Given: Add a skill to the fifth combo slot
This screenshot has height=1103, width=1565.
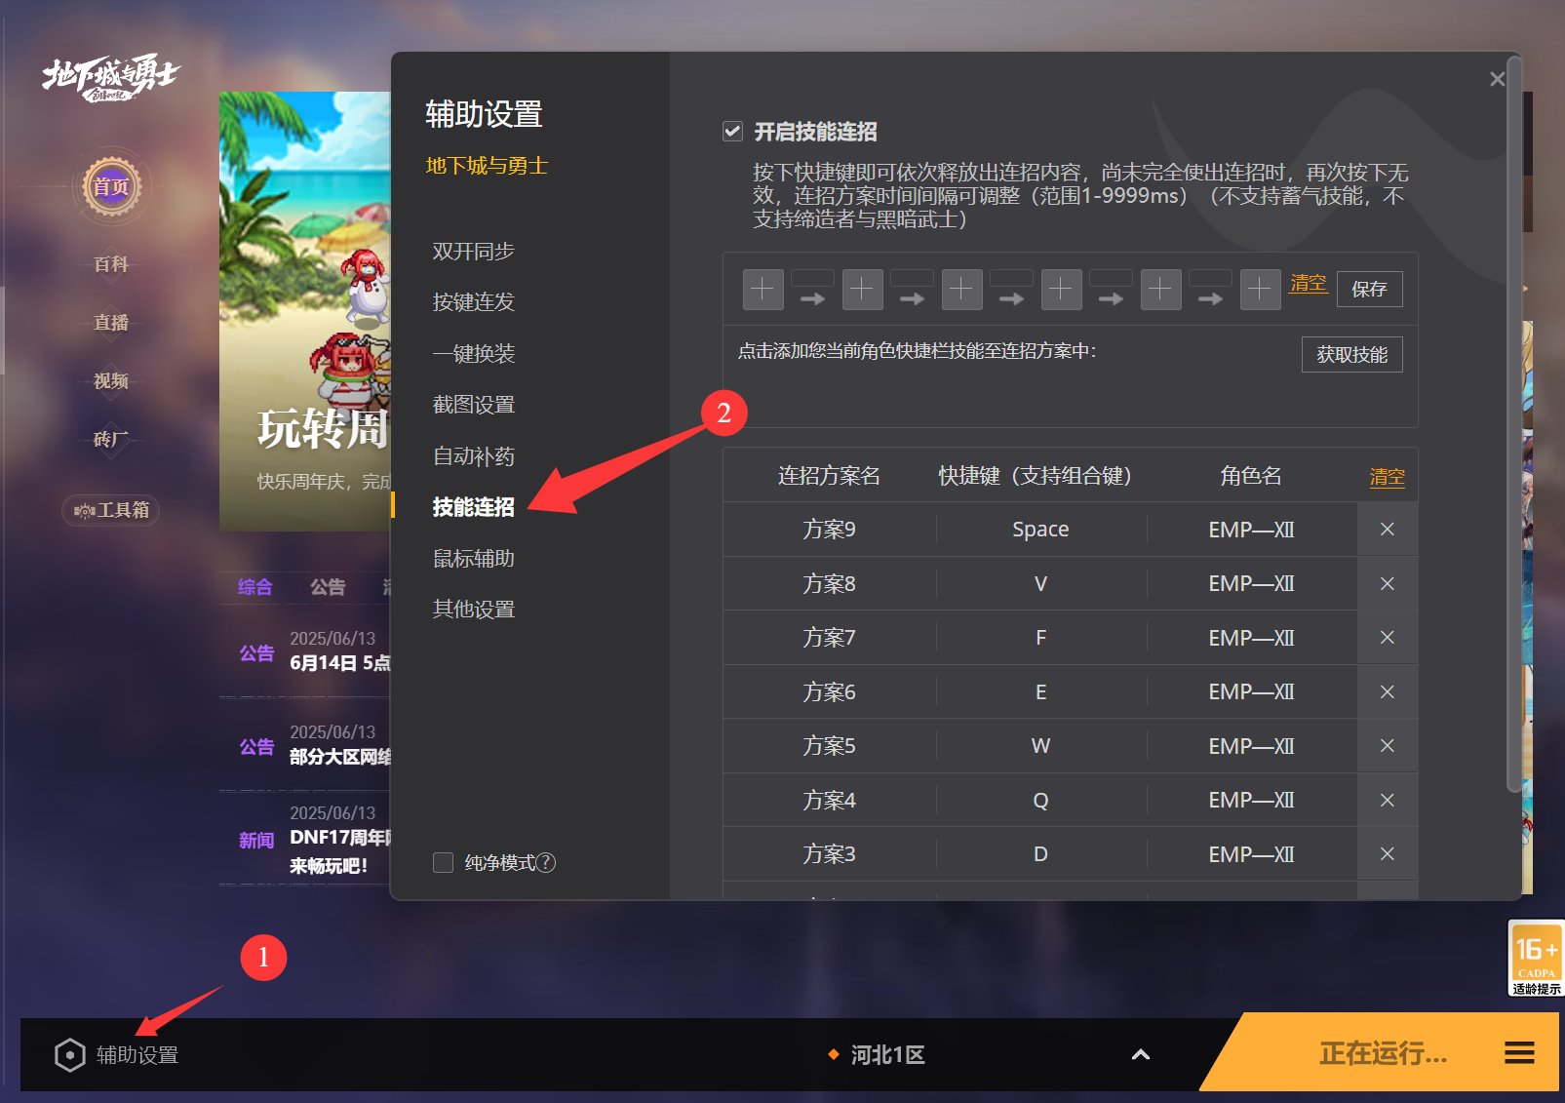Looking at the screenshot, I should [1161, 290].
